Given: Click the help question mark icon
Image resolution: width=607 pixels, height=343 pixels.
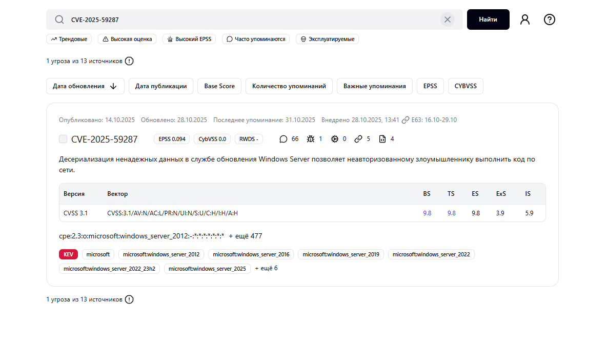Looking at the screenshot, I should coord(549,19).
